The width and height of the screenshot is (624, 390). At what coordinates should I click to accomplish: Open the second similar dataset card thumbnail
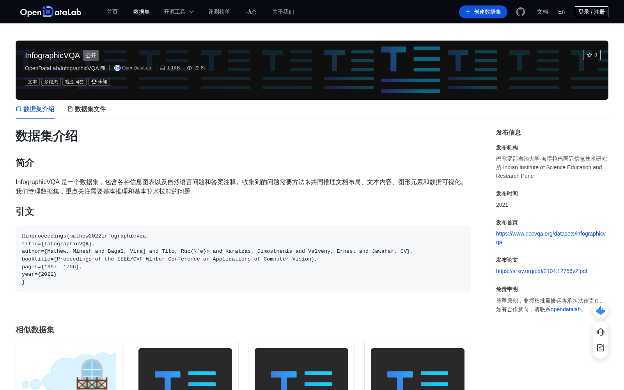[185, 369]
